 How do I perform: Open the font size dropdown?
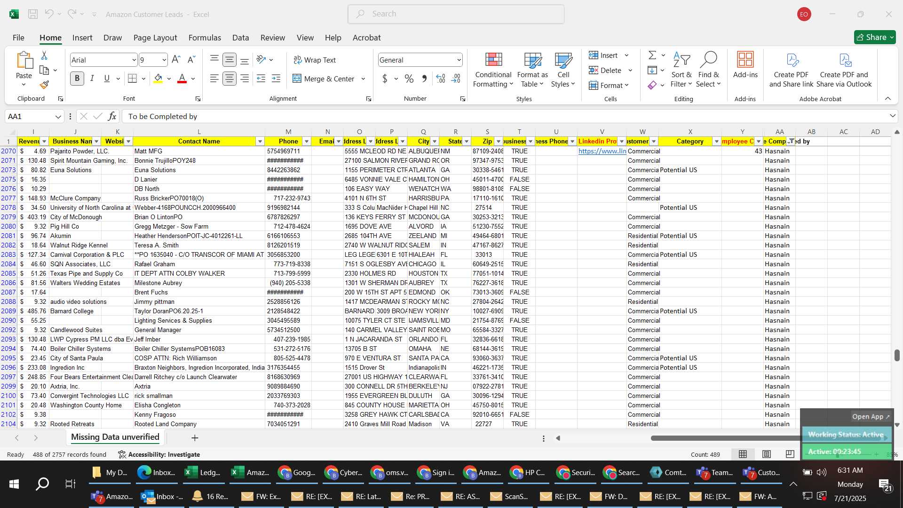[164, 60]
